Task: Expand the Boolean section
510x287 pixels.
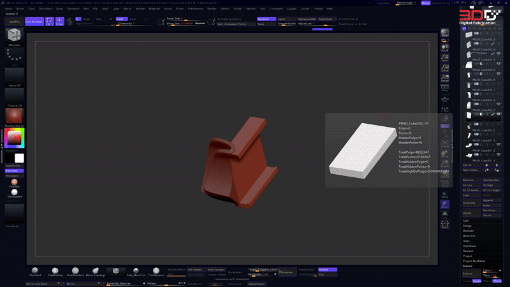Action: coord(469,231)
